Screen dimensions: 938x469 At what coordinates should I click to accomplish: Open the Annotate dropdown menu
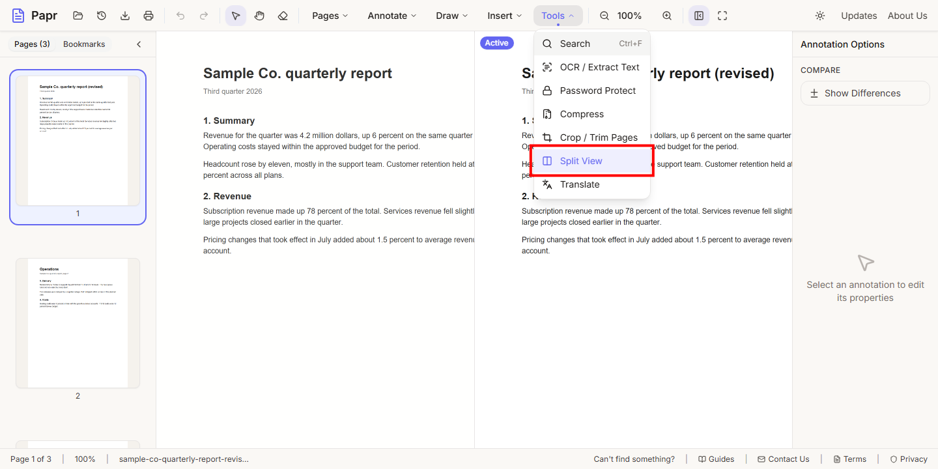[x=392, y=16]
